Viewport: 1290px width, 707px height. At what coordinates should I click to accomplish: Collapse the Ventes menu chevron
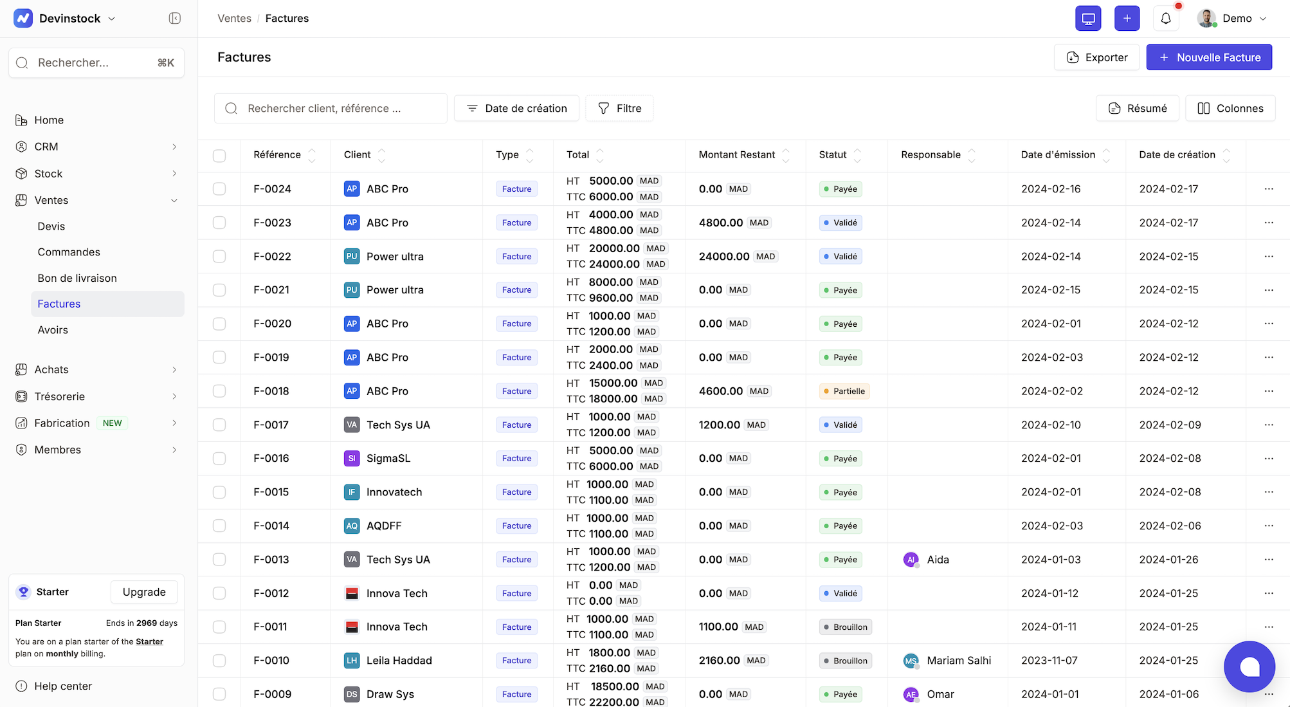pos(174,200)
